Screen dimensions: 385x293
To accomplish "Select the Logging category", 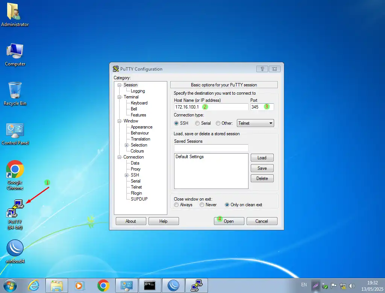I will (138, 91).
